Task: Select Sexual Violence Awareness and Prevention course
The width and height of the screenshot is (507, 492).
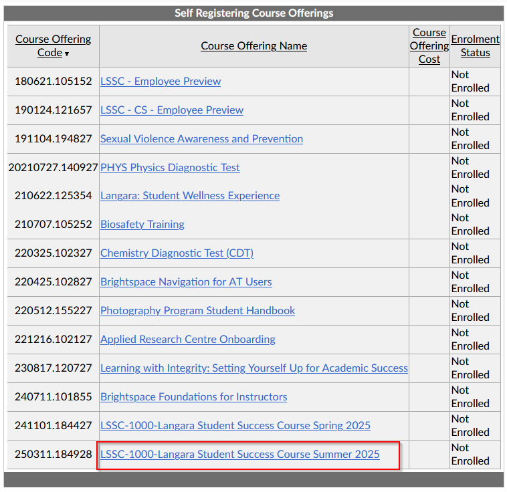Action: click(201, 139)
